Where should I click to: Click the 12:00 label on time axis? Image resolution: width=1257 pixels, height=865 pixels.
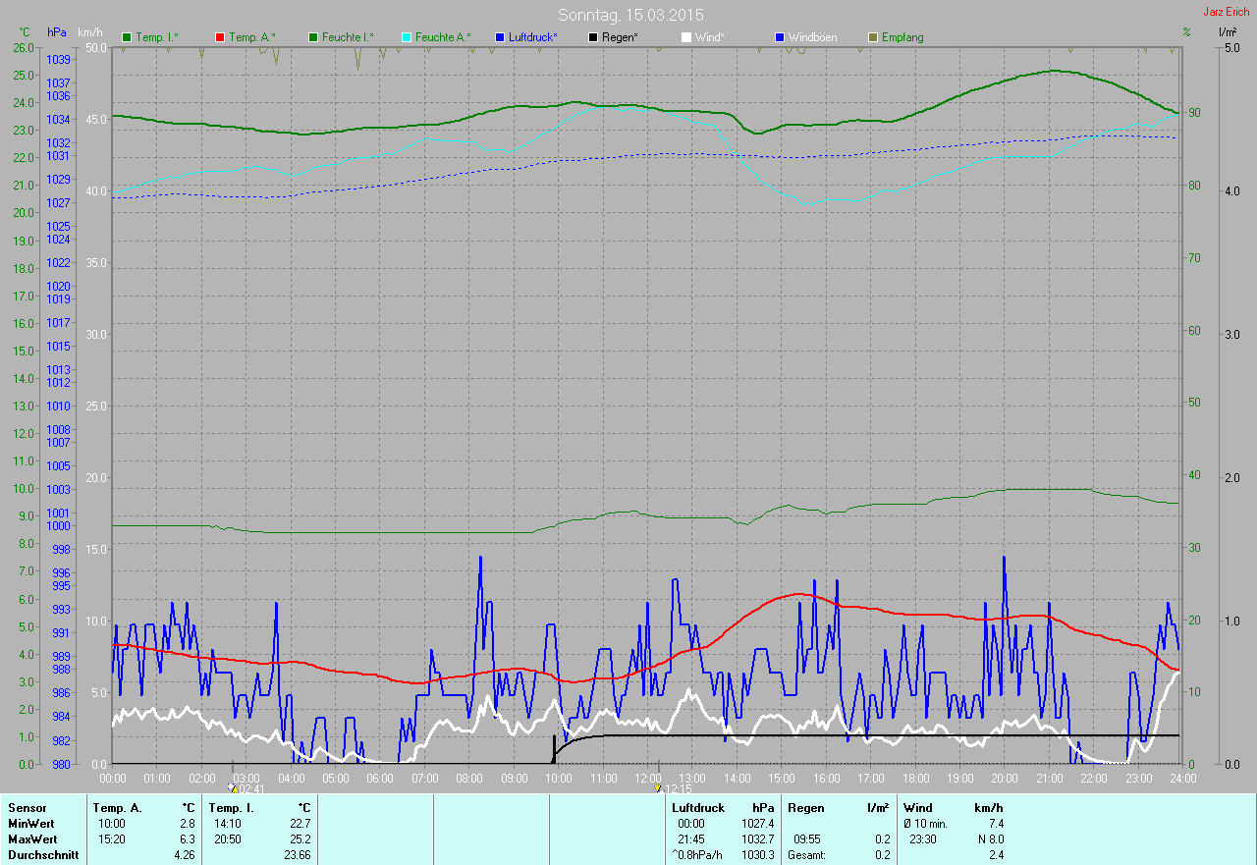pyautogui.click(x=648, y=778)
